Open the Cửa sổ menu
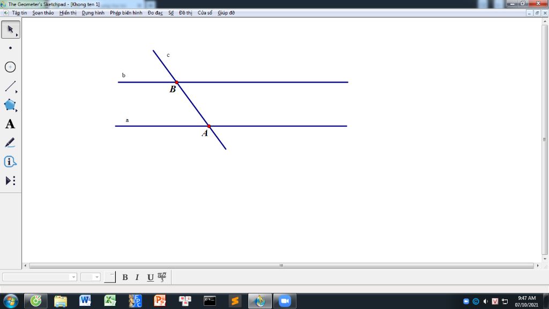This screenshot has width=549, height=309. click(x=205, y=13)
